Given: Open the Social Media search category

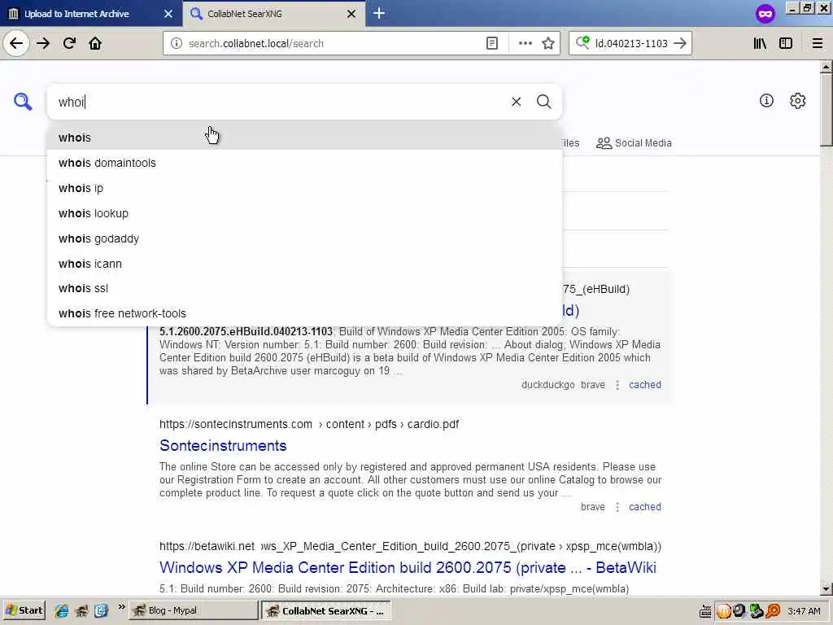Looking at the screenshot, I should pos(634,143).
